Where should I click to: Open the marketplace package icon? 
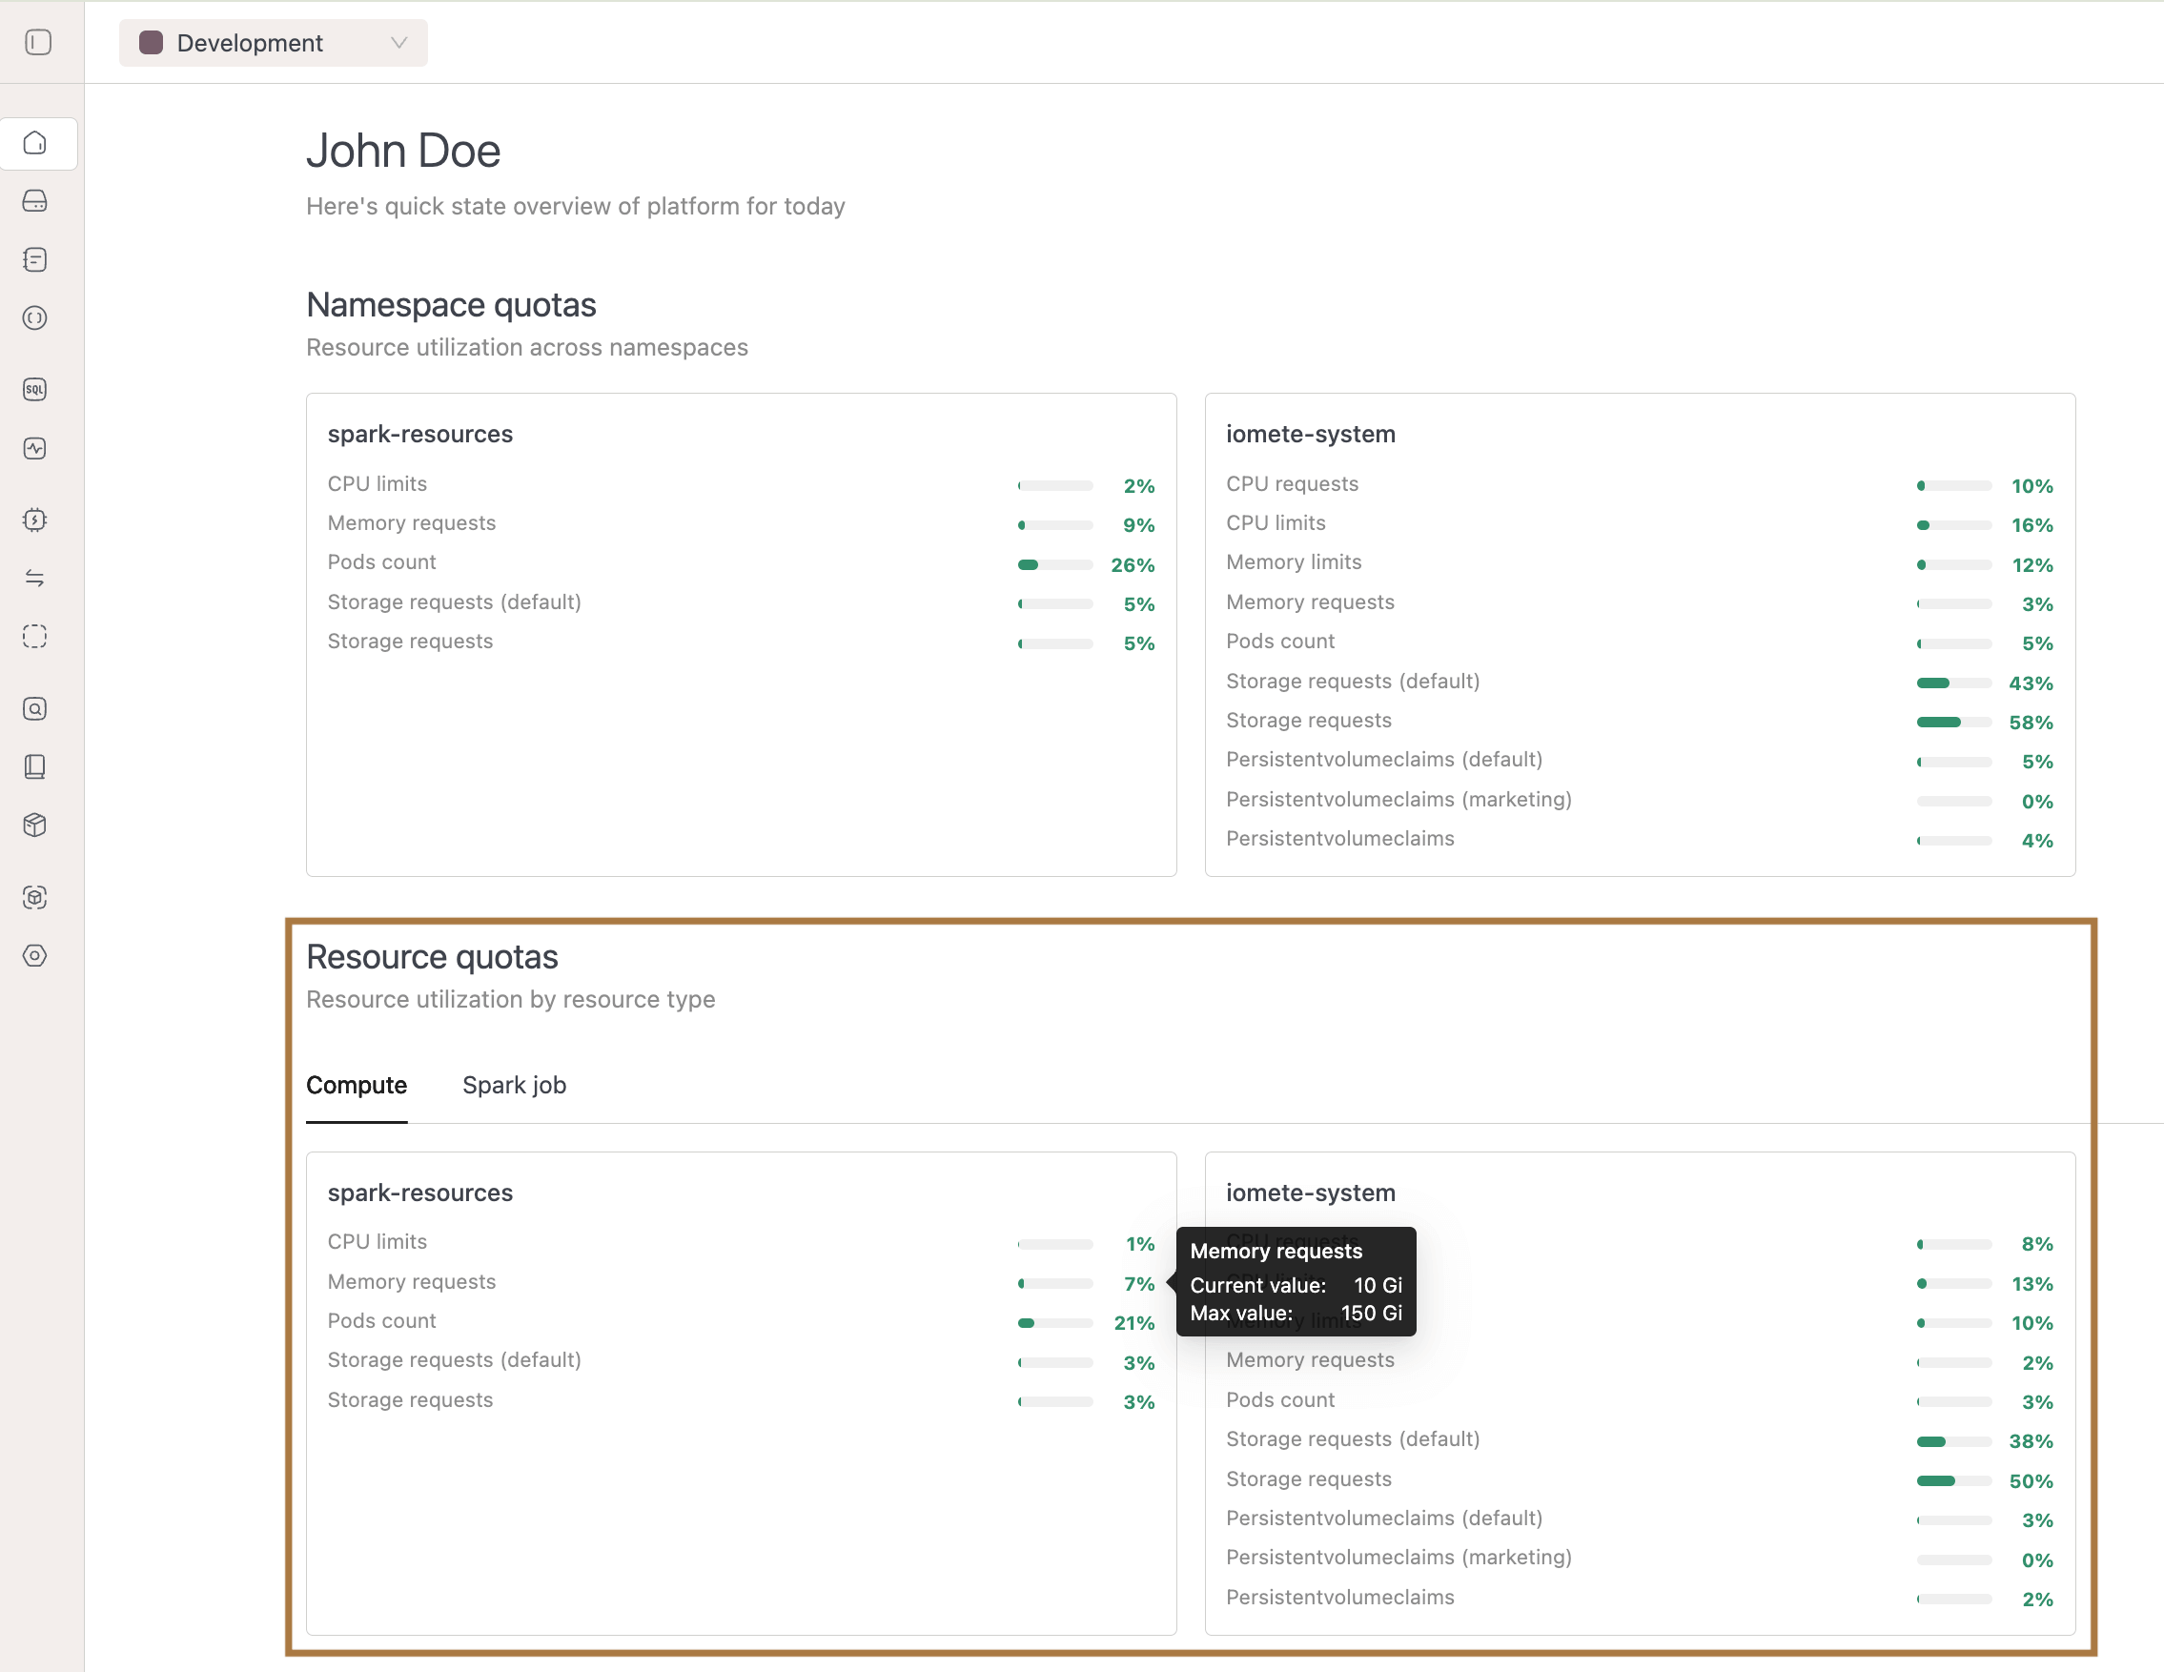point(36,825)
